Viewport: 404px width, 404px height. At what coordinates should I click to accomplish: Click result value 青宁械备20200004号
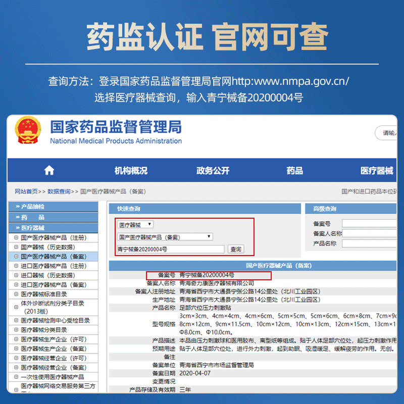tap(207, 275)
